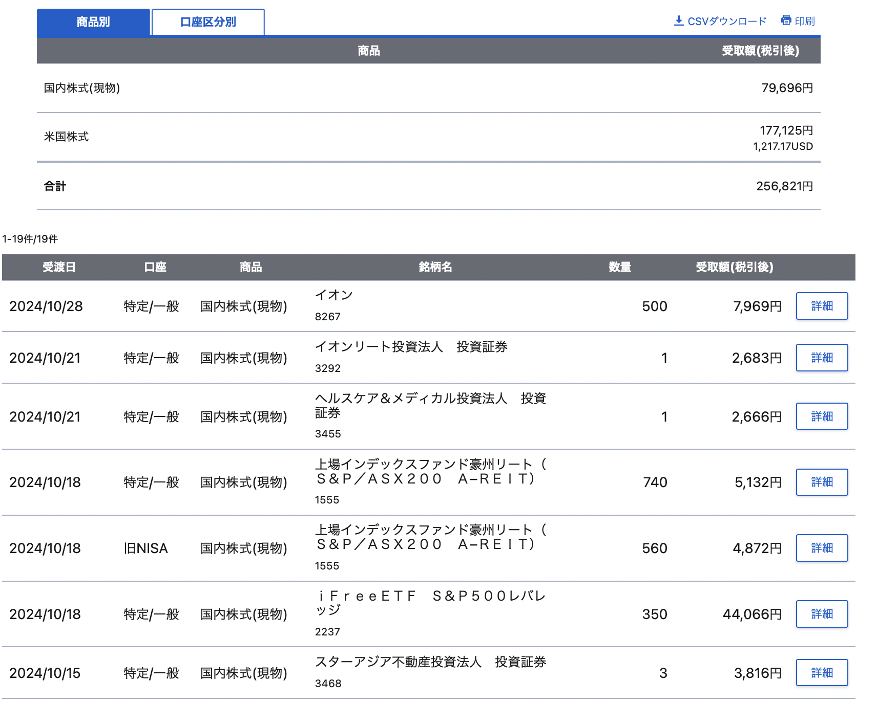
Task: Click the 受渡日 column header
Action: 59,267
